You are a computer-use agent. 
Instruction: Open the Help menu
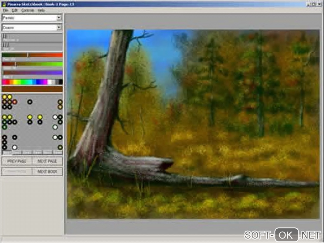point(41,10)
